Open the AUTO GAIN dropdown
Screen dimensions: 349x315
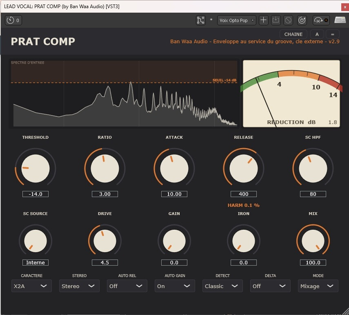[x=175, y=286]
